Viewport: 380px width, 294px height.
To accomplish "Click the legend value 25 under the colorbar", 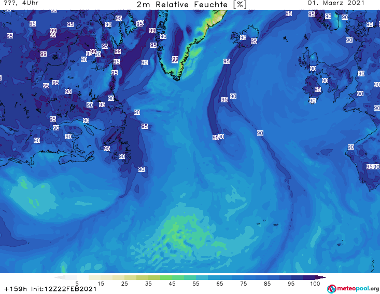I will [124, 284].
